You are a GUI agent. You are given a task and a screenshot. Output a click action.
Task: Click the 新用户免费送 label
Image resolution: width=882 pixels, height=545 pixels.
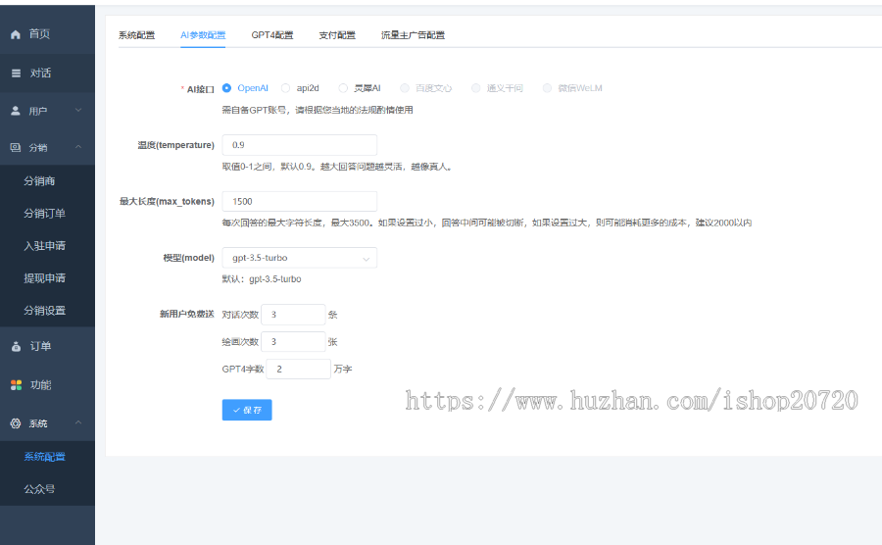(187, 314)
